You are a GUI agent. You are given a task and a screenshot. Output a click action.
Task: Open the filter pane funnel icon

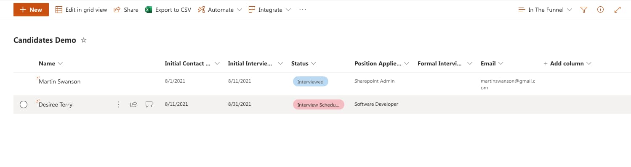[583, 10]
